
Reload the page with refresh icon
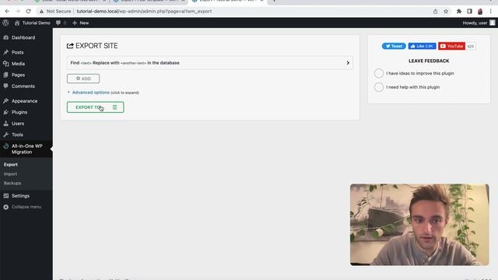(28, 11)
